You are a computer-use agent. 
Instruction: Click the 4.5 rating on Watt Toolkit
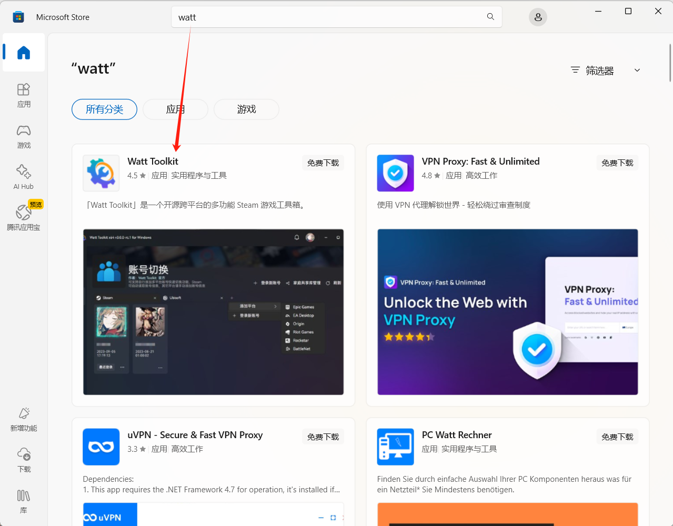136,176
